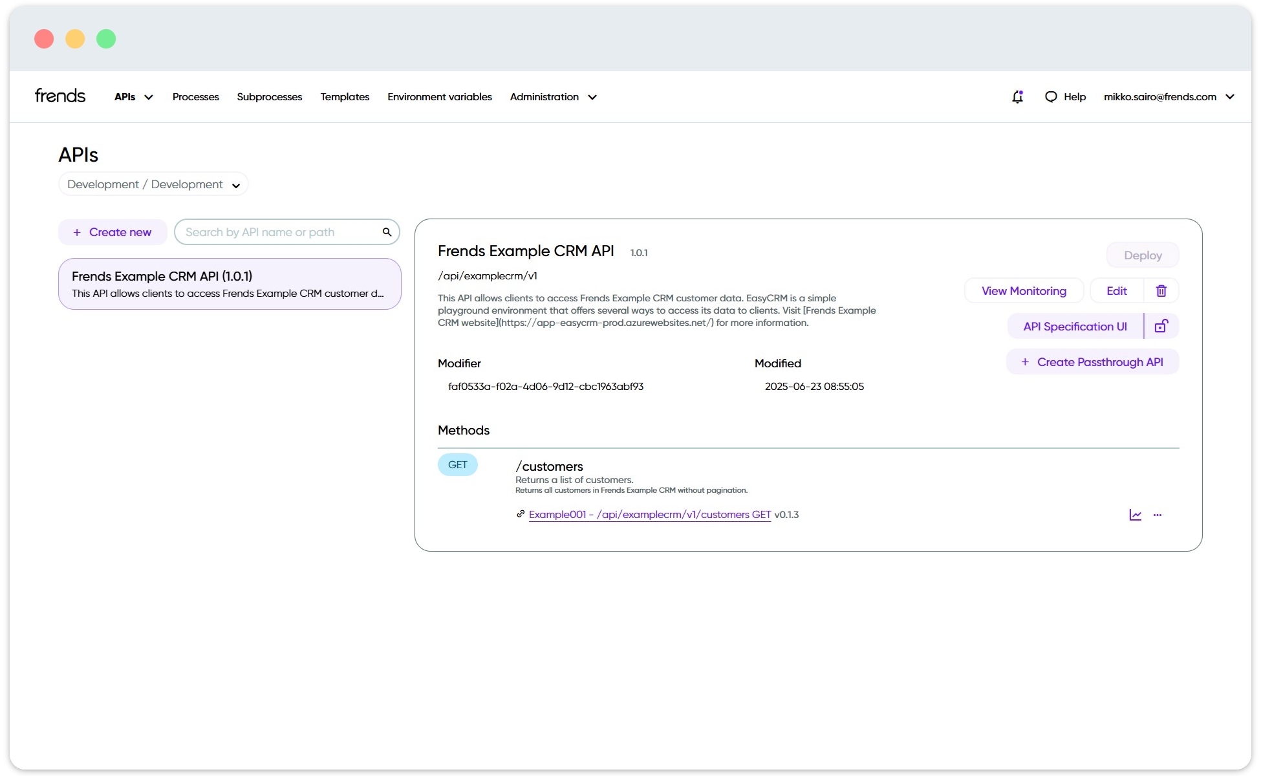
Task: Open Environment variables page
Action: click(x=440, y=97)
